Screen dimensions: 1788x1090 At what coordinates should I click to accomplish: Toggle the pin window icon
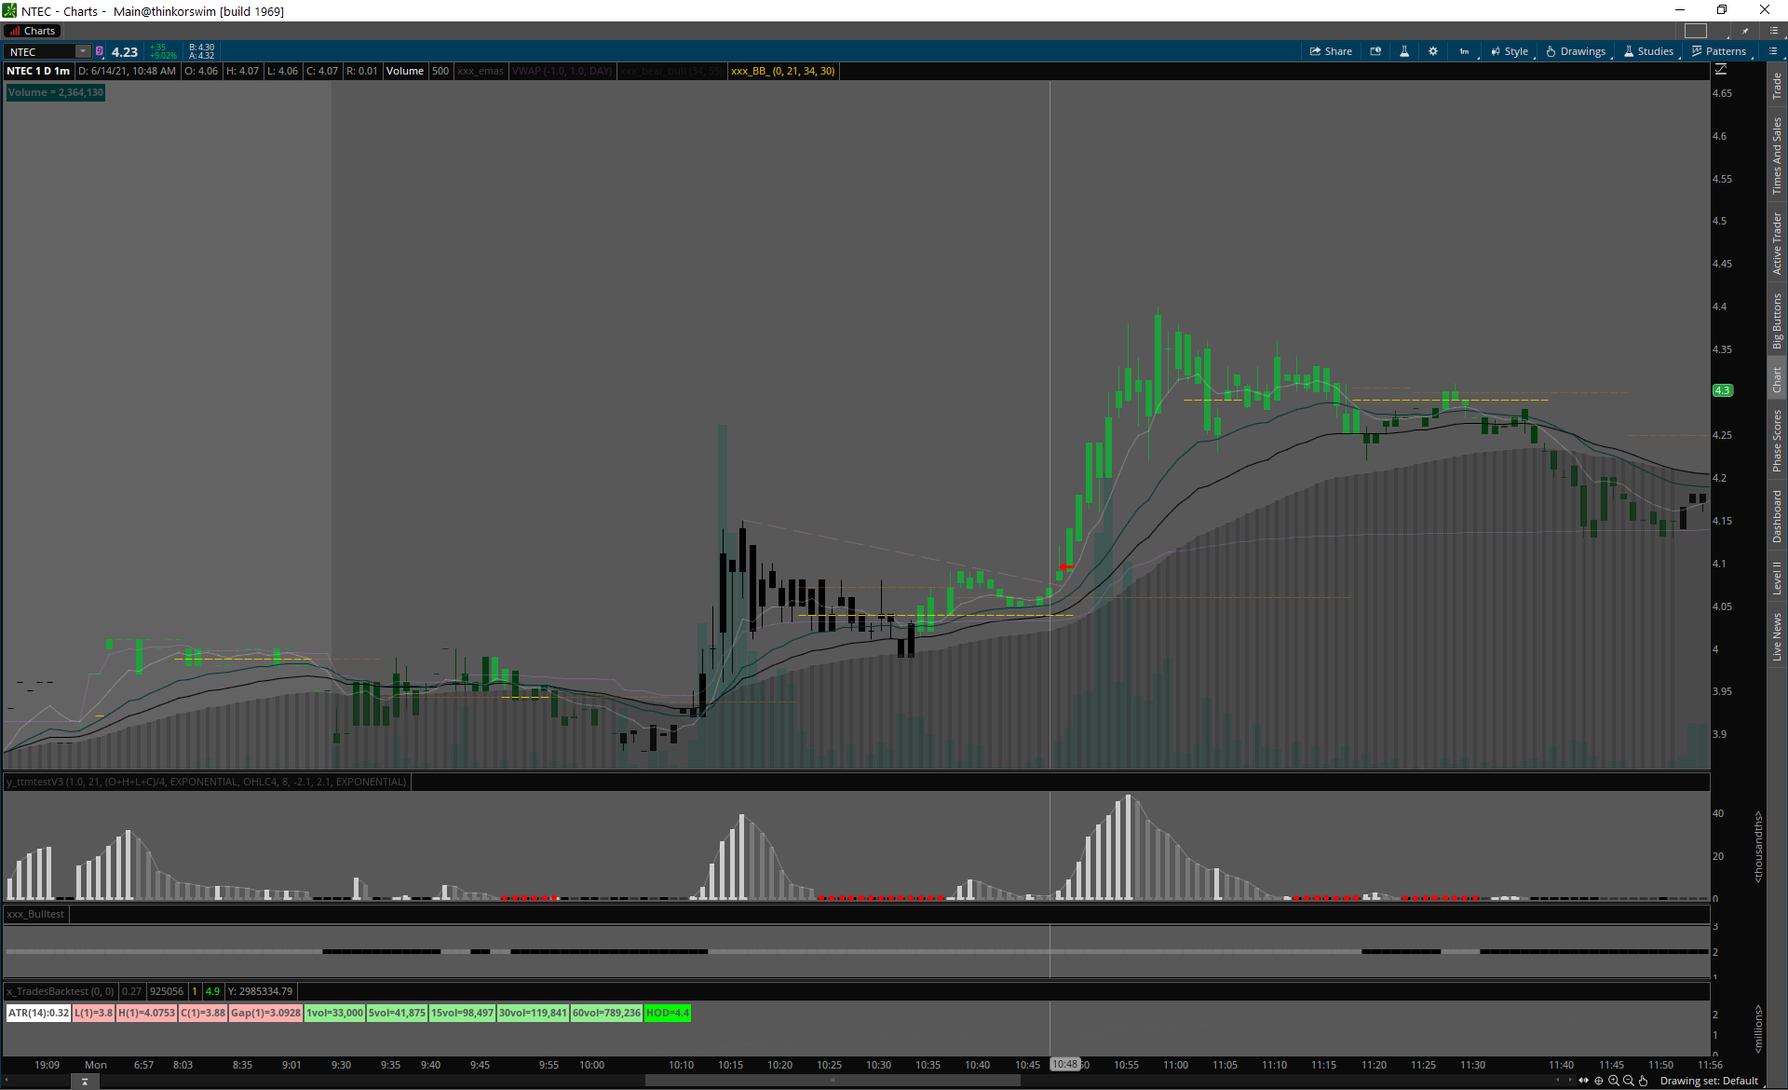pyautogui.click(x=1745, y=31)
